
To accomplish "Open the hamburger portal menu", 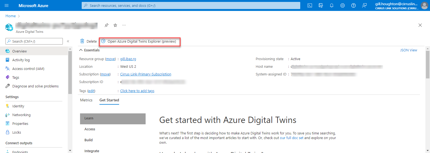I will coord(7,5).
